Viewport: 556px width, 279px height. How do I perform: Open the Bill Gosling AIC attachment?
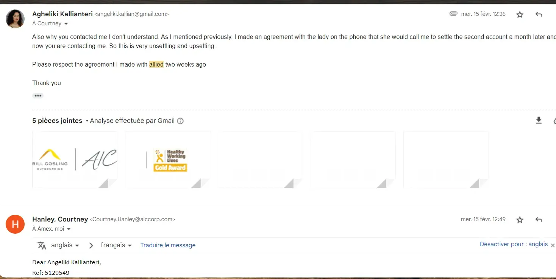click(x=75, y=160)
